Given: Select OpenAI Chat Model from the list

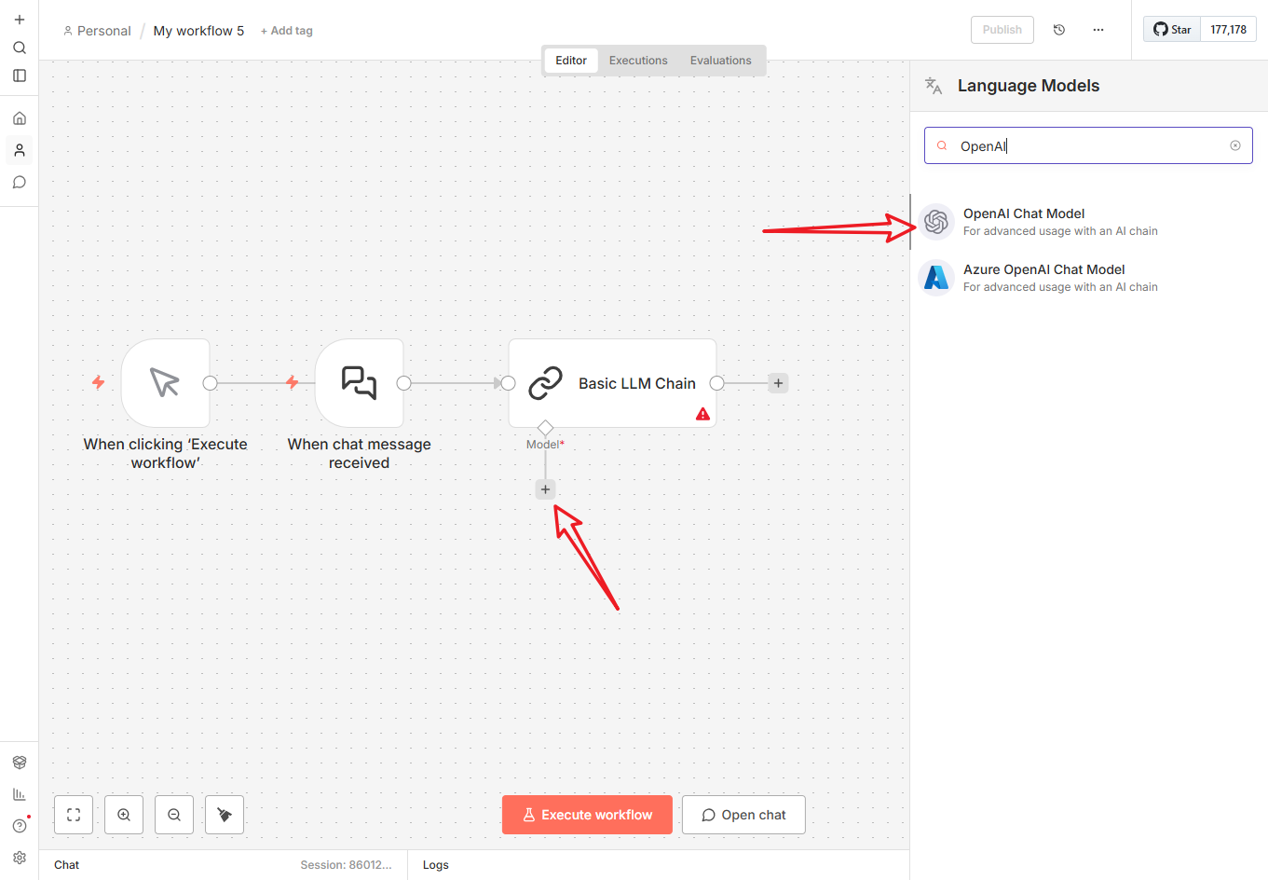Looking at the screenshot, I should click(1024, 222).
